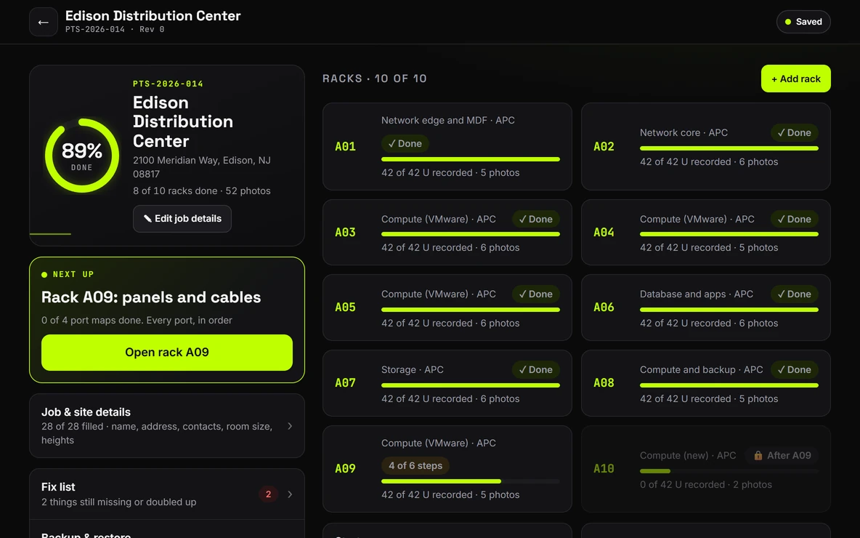The image size is (860, 538).
Task: Click the Done badge on rack A06
Action: [x=794, y=294]
